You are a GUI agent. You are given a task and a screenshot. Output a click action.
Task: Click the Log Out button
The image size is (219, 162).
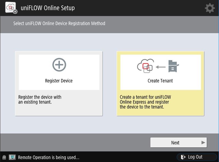(197, 157)
